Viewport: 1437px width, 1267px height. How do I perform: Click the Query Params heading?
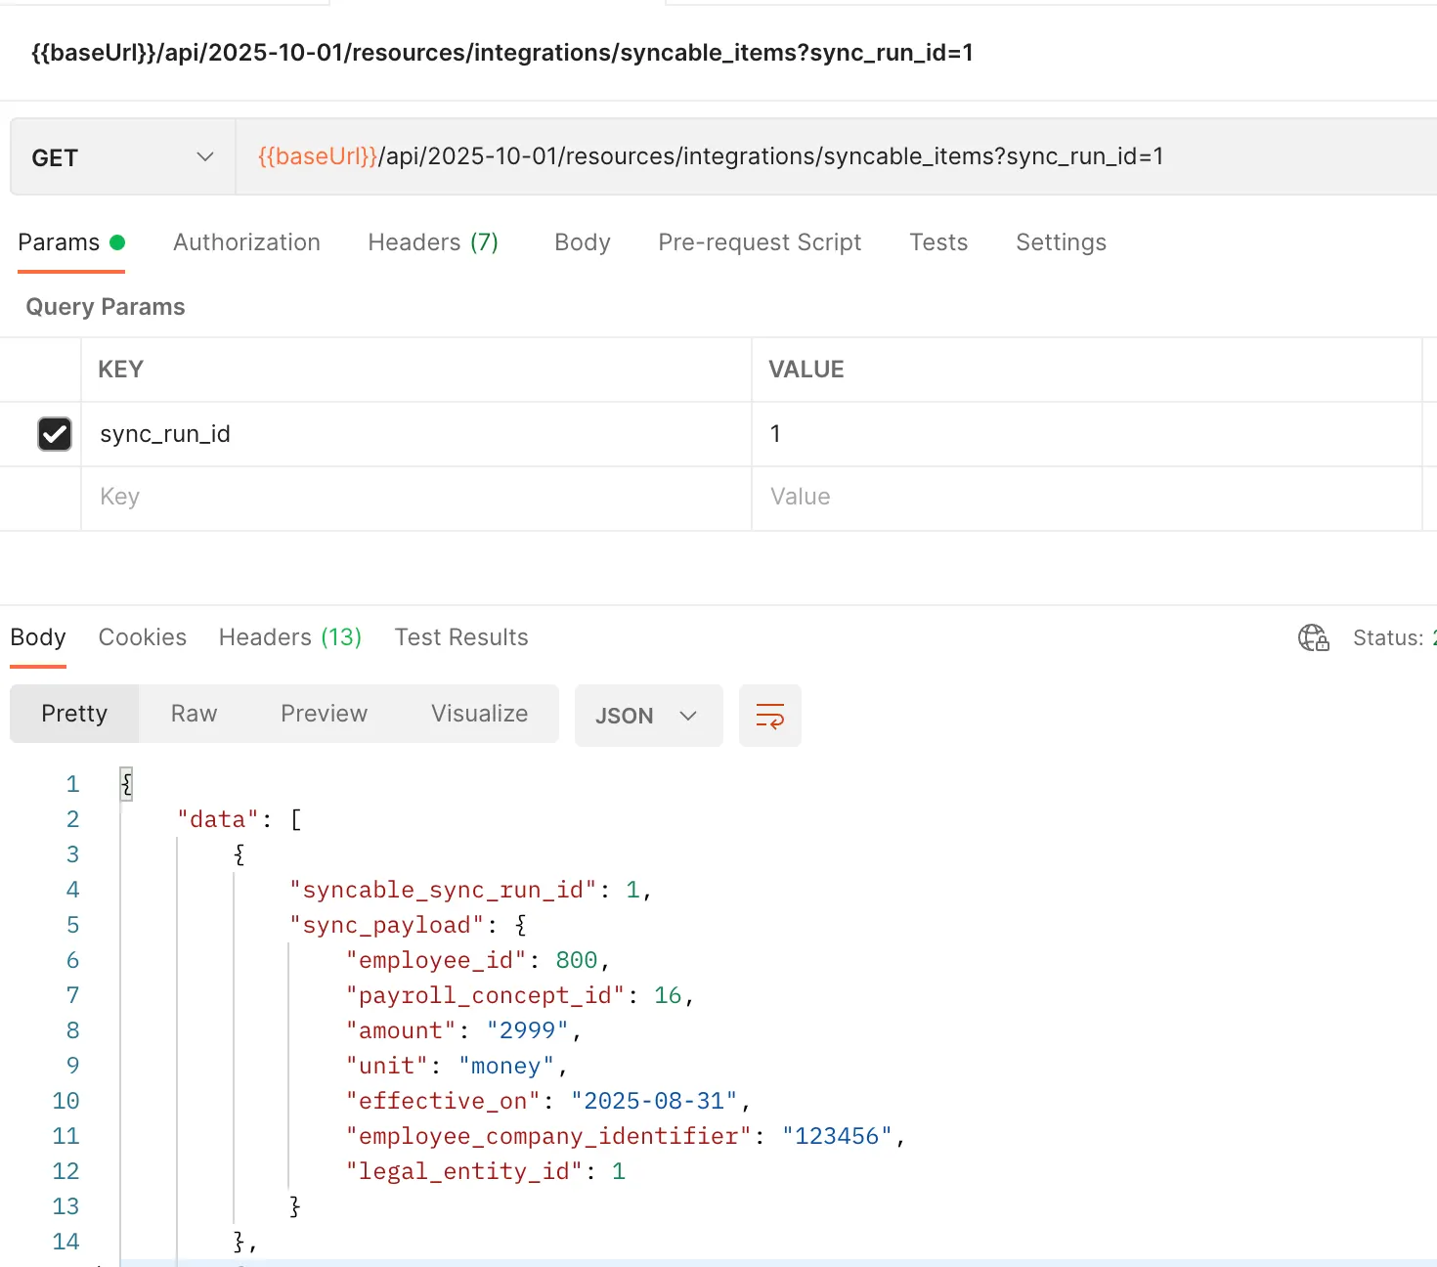[106, 307]
